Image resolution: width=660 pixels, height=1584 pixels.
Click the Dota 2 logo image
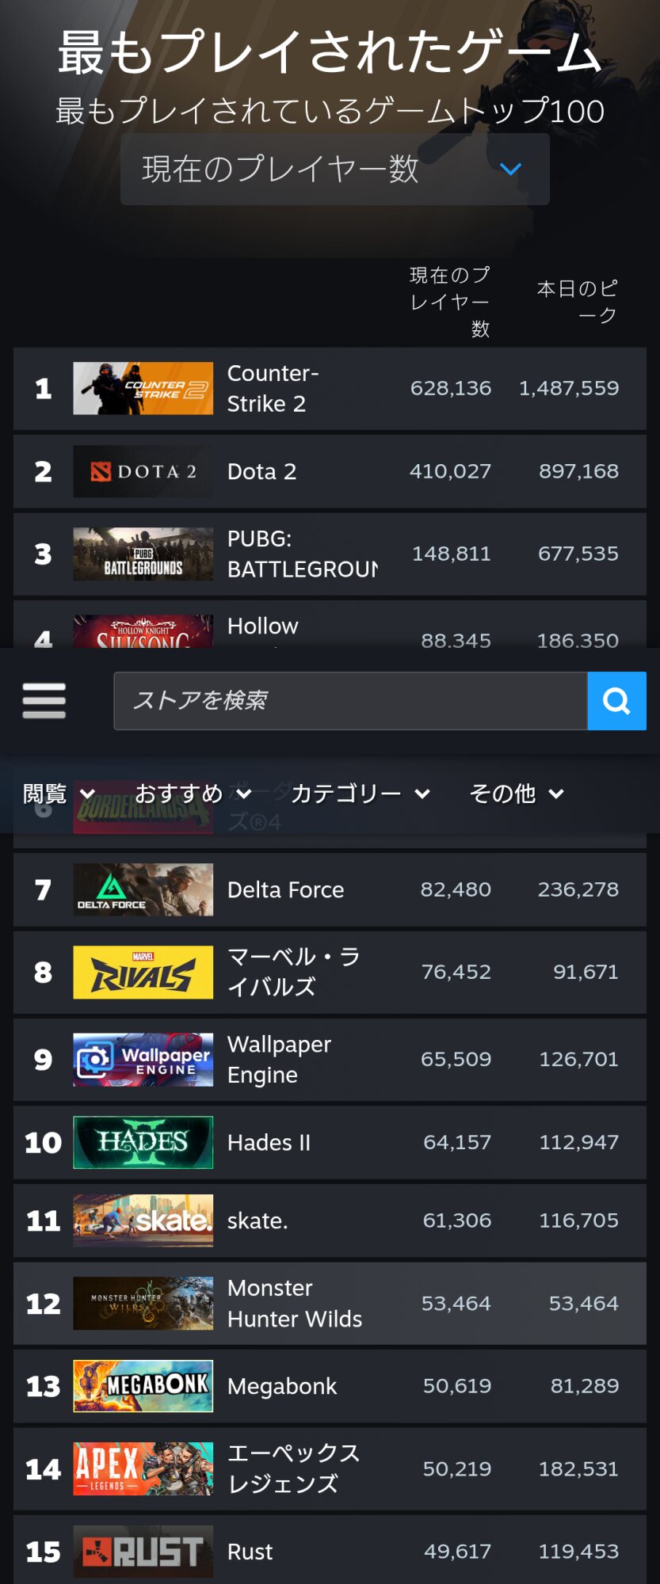pyautogui.click(x=143, y=471)
